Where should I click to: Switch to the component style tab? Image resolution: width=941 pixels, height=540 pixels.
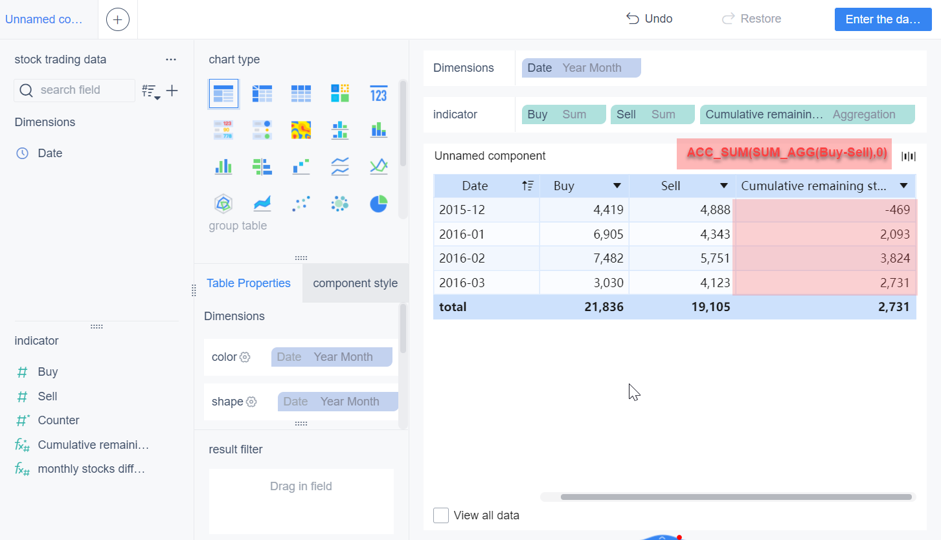356,283
